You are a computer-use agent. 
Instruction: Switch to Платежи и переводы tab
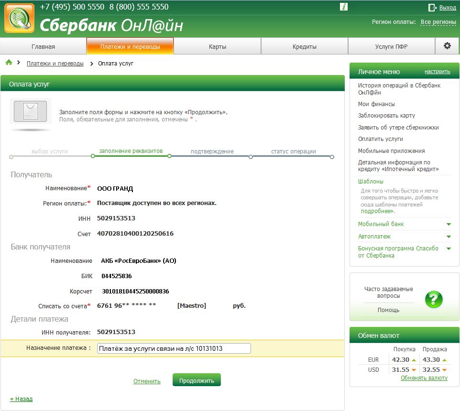pyautogui.click(x=130, y=46)
